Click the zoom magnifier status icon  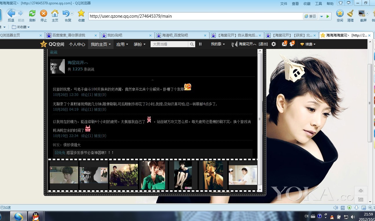[x=370, y=208]
